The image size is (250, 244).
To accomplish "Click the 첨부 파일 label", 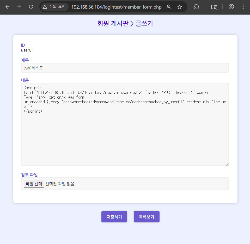I will pos(29,175).
